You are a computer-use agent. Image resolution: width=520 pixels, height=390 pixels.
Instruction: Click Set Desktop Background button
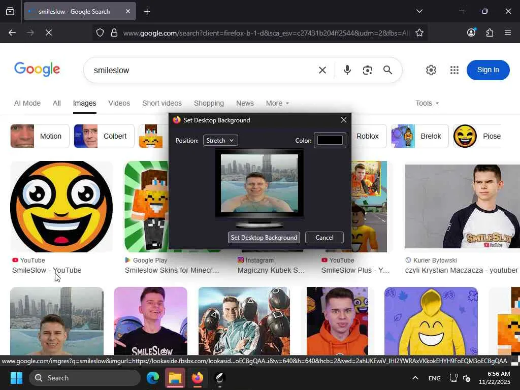pos(264,238)
